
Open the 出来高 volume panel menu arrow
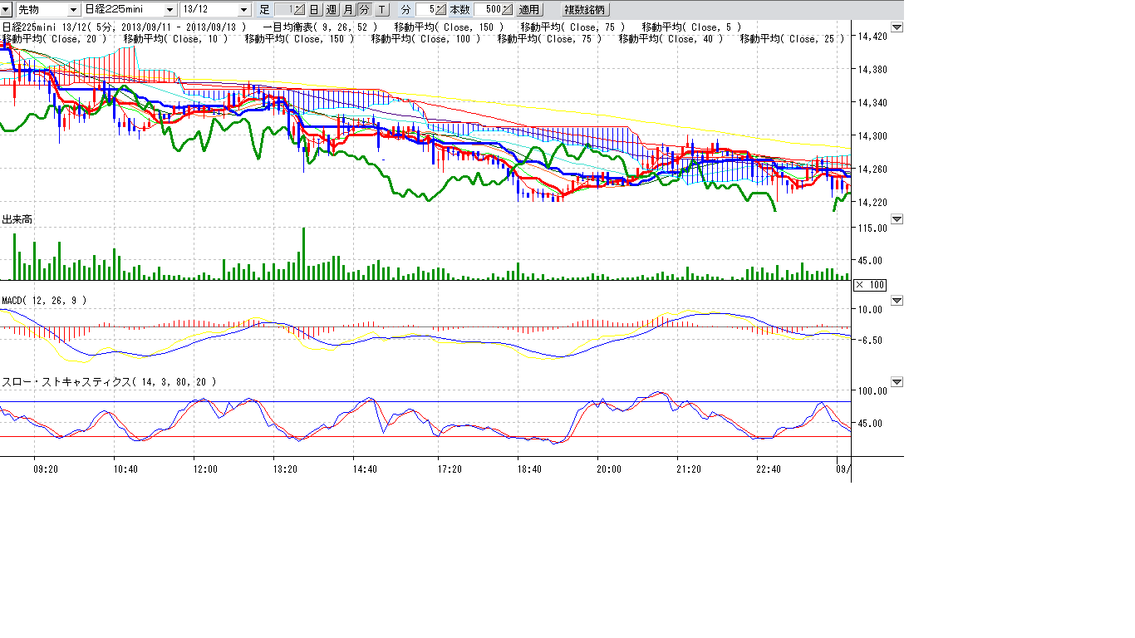tap(896, 219)
